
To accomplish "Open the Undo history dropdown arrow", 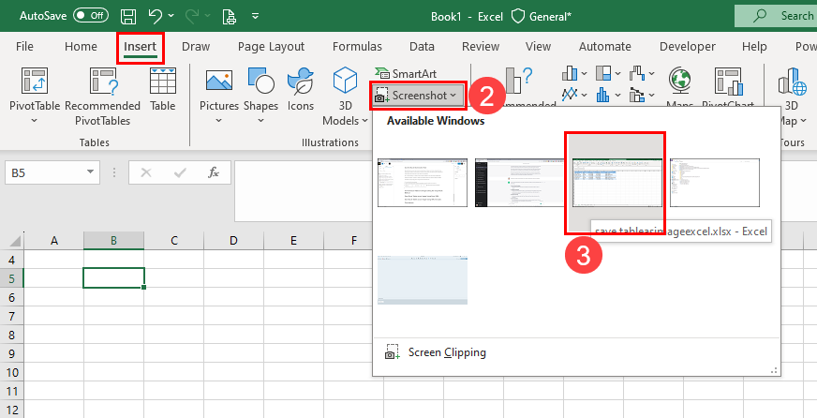I will (x=171, y=16).
